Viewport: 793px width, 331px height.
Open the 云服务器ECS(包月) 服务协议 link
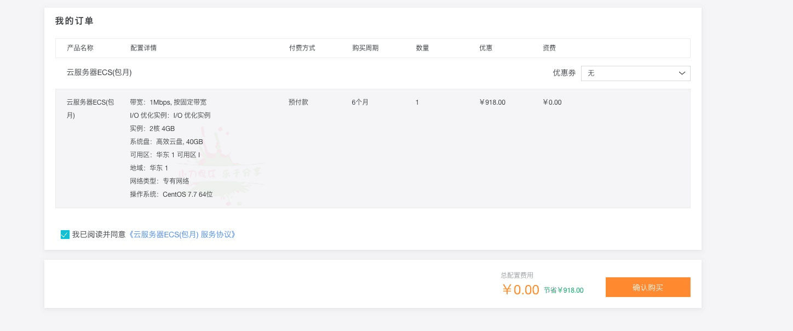(x=182, y=235)
